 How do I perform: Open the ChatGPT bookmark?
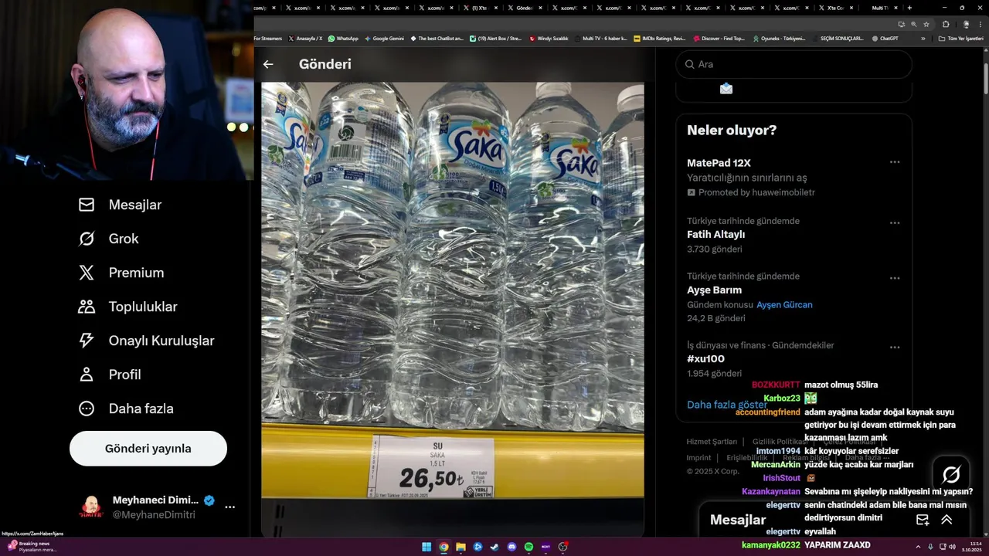click(x=885, y=38)
